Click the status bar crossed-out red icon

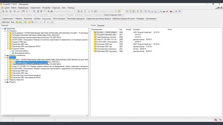(216, 120)
